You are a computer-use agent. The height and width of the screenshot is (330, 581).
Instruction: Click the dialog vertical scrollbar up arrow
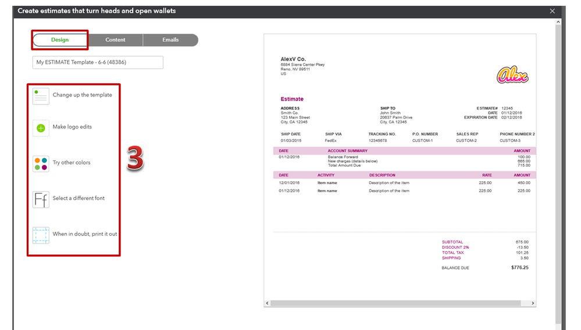click(x=558, y=22)
